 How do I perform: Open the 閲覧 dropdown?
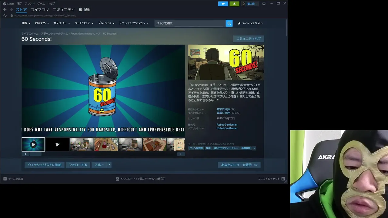tap(26, 23)
